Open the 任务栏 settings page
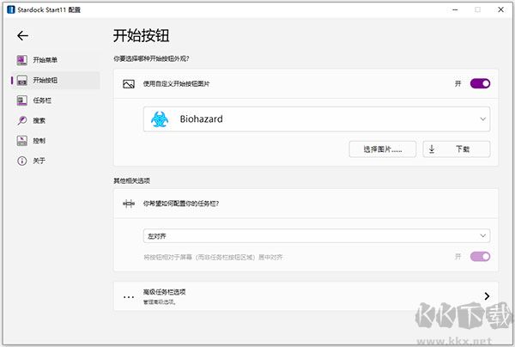The height and width of the screenshot is (347, 515). point(55,100)
